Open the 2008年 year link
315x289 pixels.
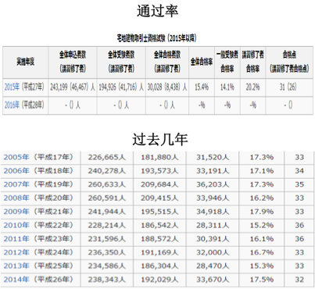[16, 198]
